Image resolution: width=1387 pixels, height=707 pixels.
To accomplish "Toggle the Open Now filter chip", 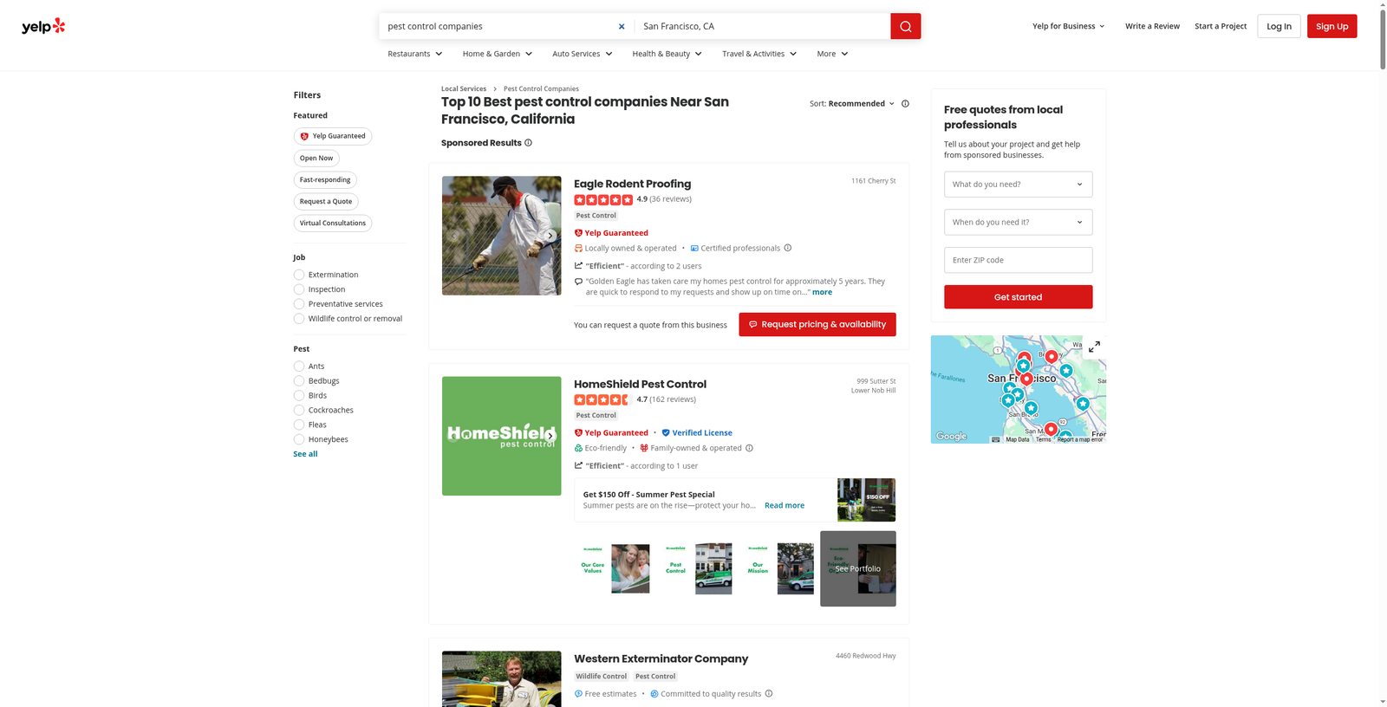I will [x=316, y=159].
